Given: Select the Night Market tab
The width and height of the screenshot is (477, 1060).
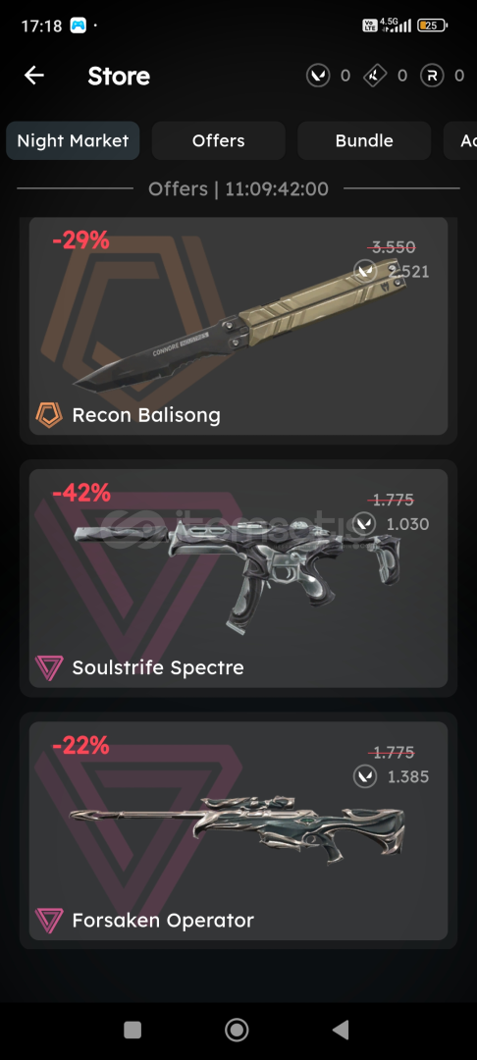Looking at the screenshot, I should pos(73,140).
